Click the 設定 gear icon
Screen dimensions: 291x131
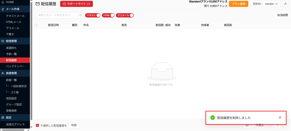3,118
